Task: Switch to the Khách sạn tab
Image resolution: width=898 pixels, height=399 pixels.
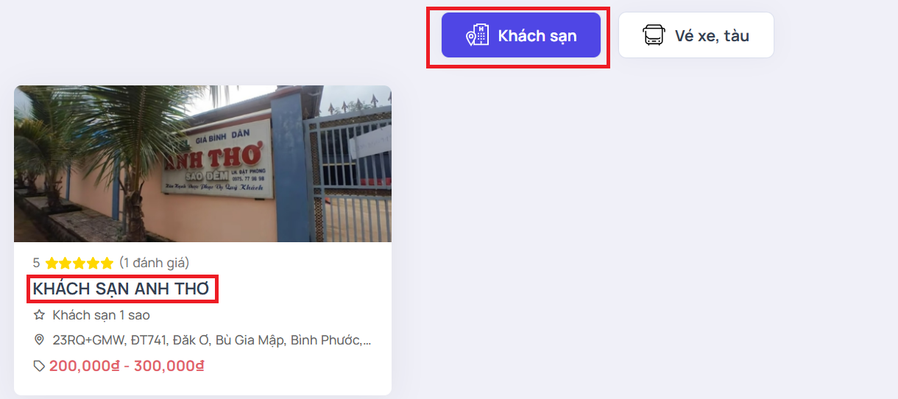Action: pyautogui.click(x=521, y=35)
